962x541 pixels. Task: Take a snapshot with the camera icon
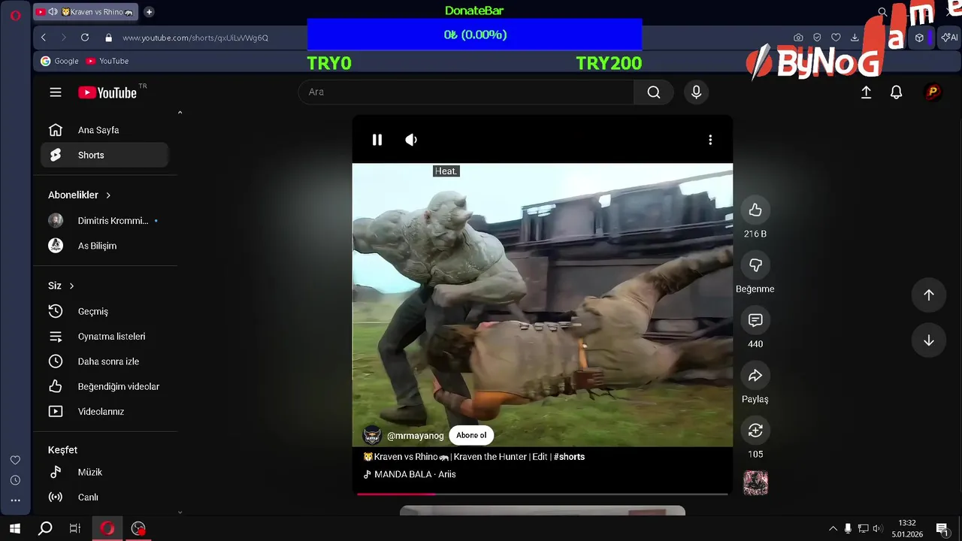pyautogui.click(x=798, y=38)
